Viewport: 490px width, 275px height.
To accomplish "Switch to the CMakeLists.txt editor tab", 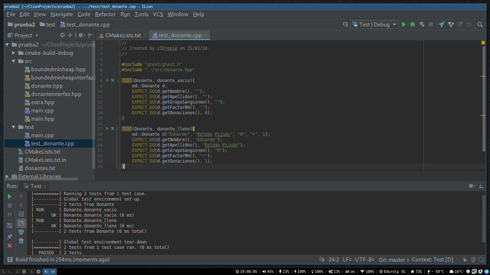I will pos(123,35).
